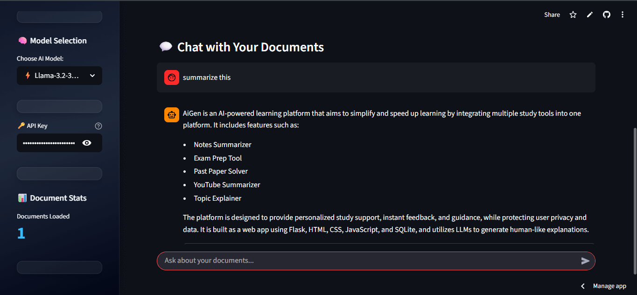Open the Choose AI Model dropdown
The height and width of the screenshot is (295, 637).
[x=59, y=75]
